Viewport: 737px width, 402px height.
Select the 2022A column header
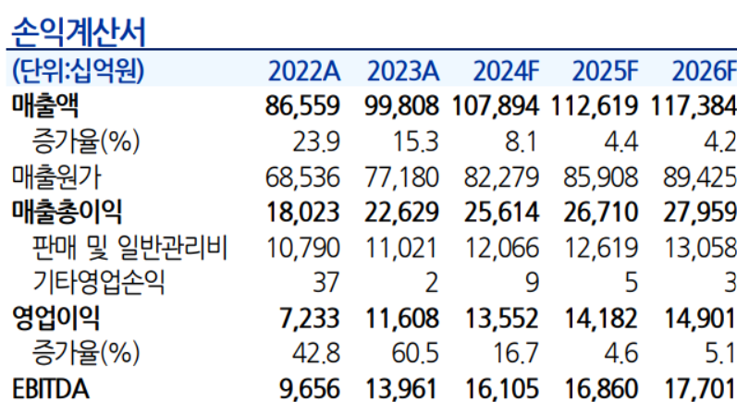pos(303,71)
